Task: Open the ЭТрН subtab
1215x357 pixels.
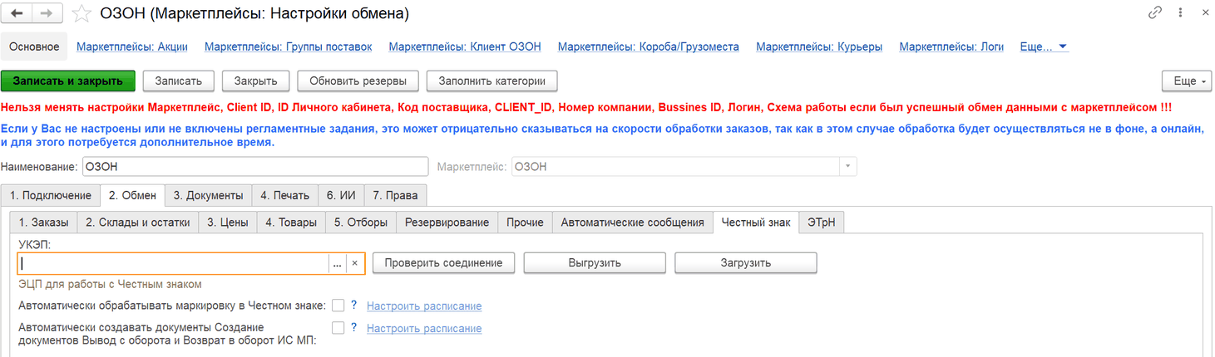Action: (x=822, y=222)
